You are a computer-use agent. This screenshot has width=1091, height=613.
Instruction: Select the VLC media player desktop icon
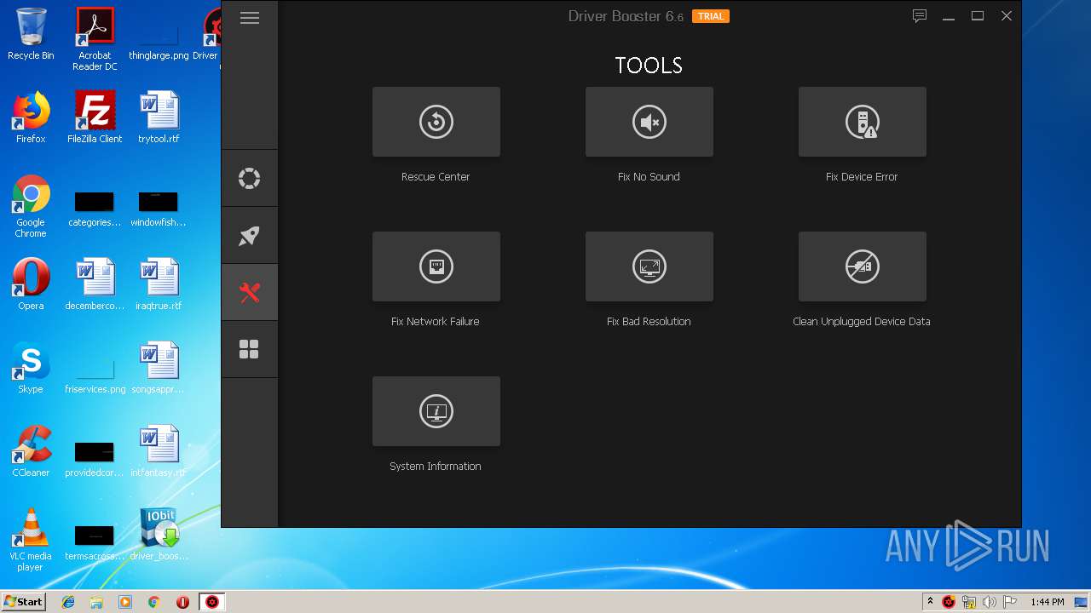click(31, 540)
